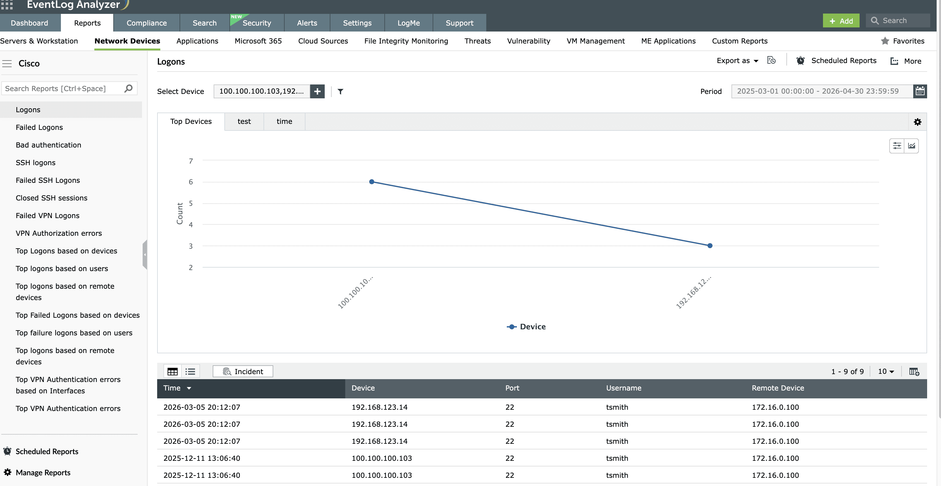Open the Select Device field

coord(262,91)
